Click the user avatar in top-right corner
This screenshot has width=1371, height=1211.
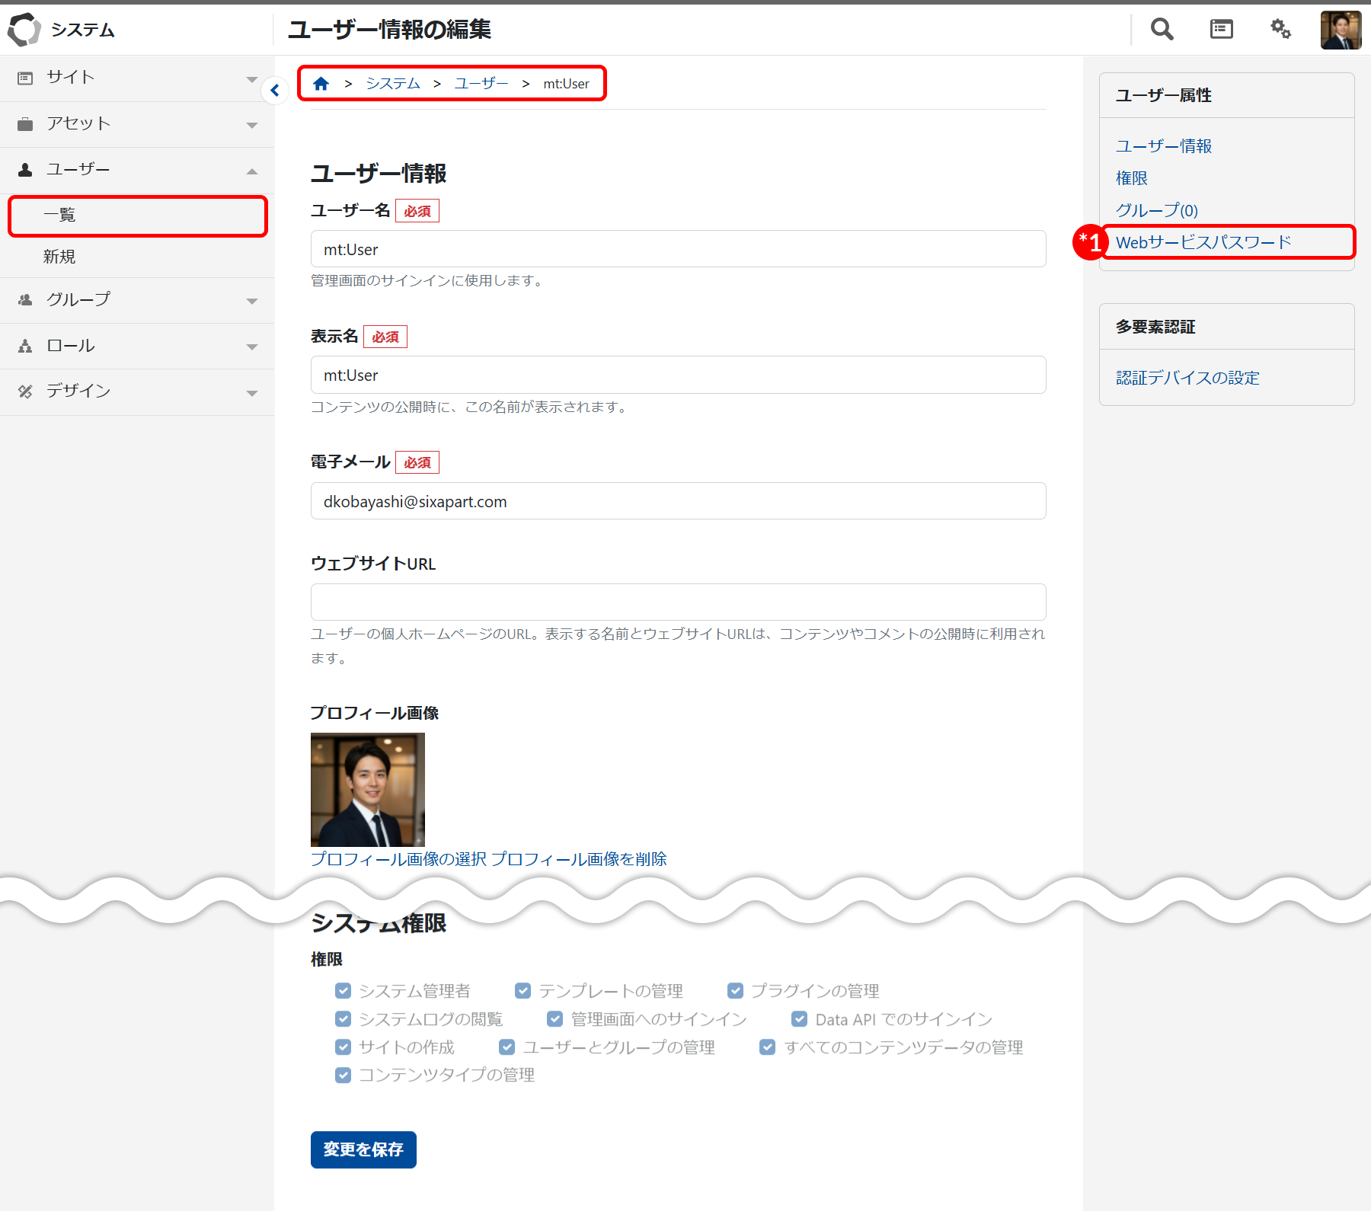tap(1341, 30)
